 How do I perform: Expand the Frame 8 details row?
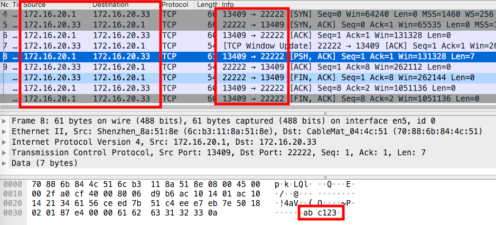point(4,121)
